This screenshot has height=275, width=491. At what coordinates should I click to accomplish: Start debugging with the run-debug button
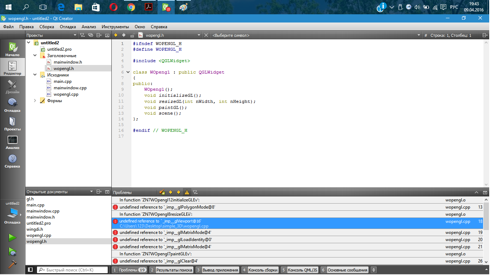coord(13,251)
